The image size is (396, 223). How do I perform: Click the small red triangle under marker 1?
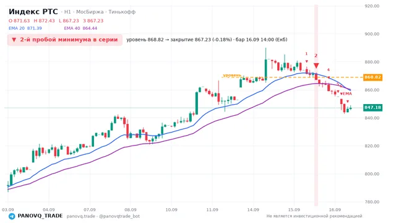point(307,61)
